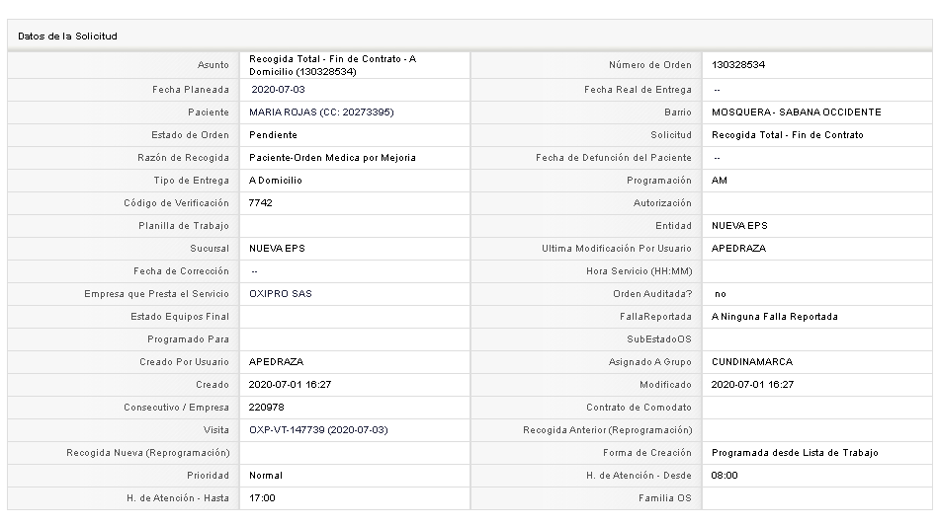
Task: Open patient link MARIA ROJAS
Action: point(321,112)
